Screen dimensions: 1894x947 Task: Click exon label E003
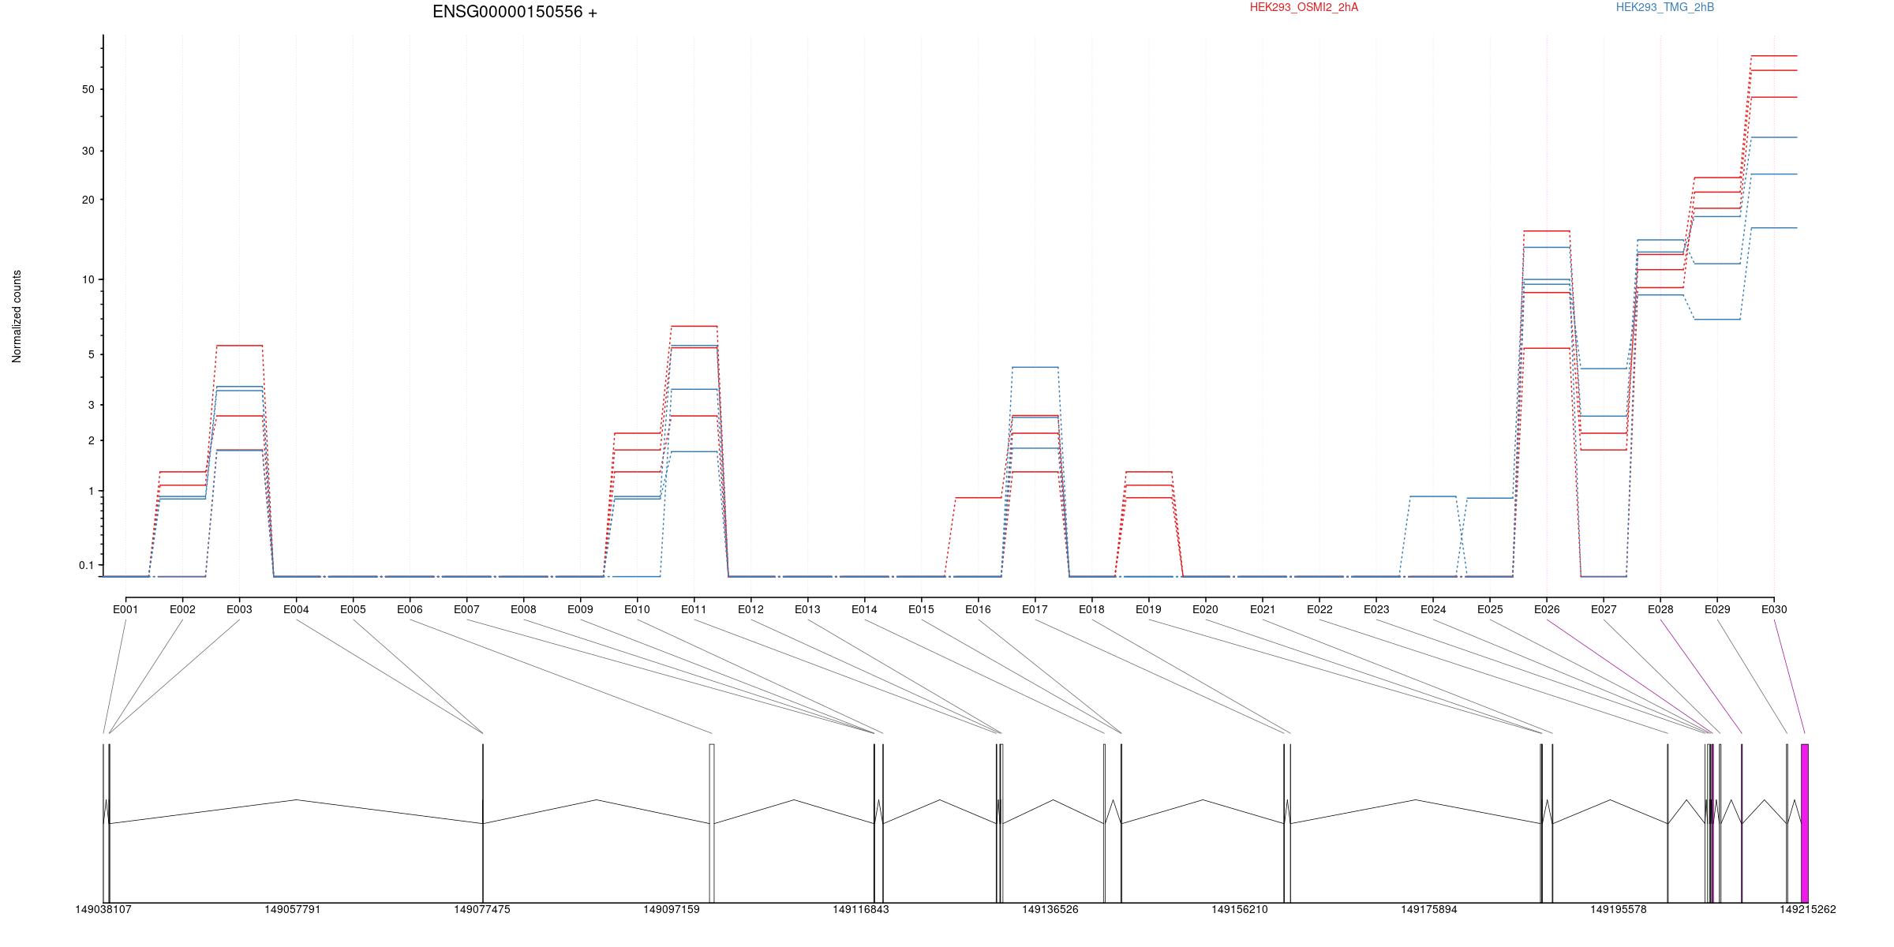(239, 609)
